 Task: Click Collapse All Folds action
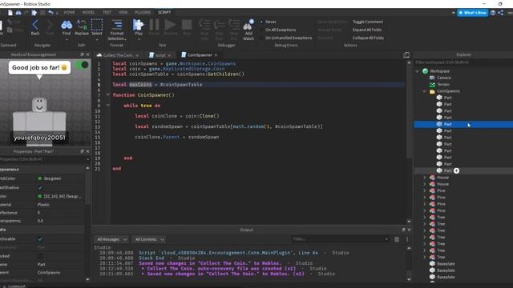[x=368, y=38]
